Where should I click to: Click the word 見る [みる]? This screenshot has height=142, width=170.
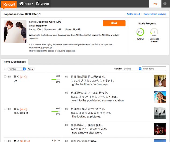[x=20, y=109]
